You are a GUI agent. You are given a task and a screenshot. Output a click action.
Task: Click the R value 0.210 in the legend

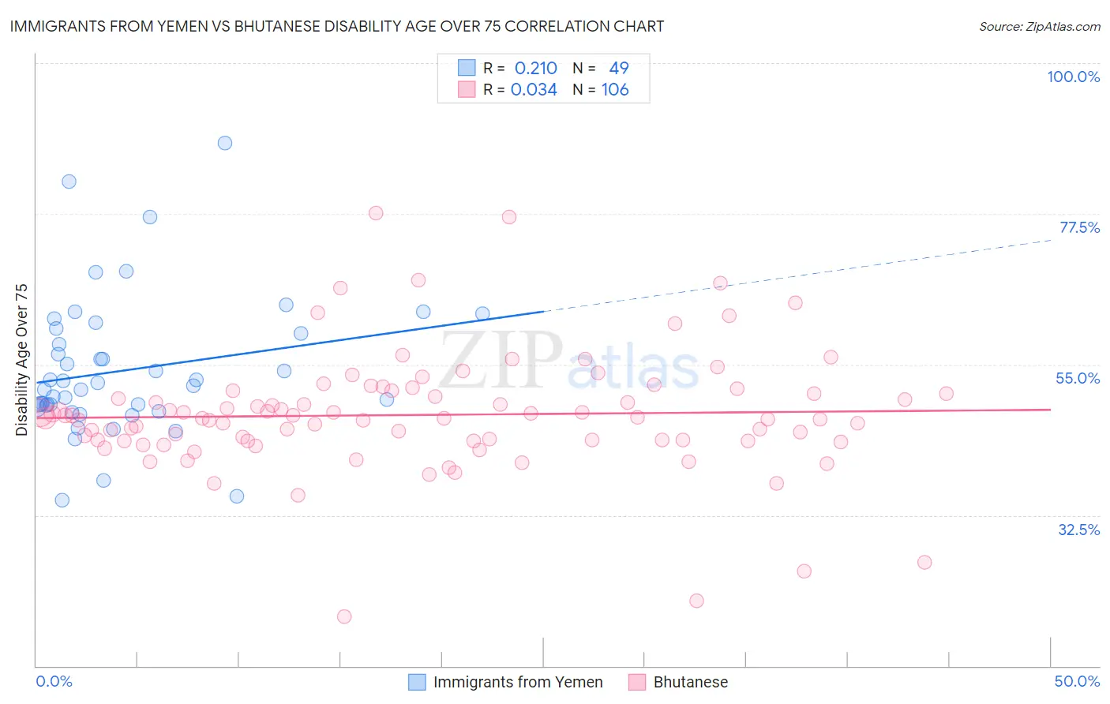[536, 68]
